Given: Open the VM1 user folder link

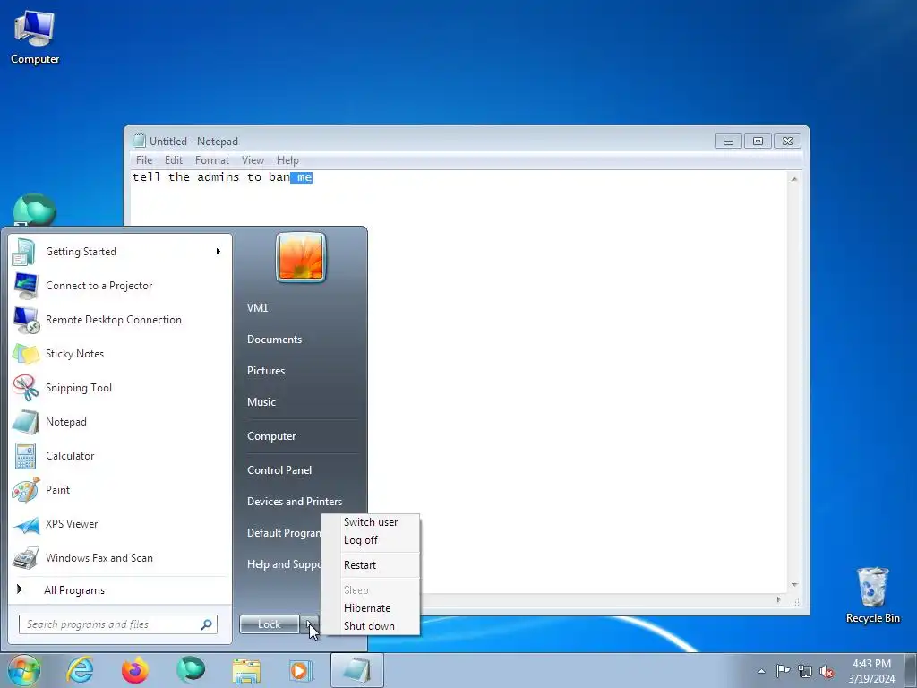Looking at the screenshot, I should 257,308.
